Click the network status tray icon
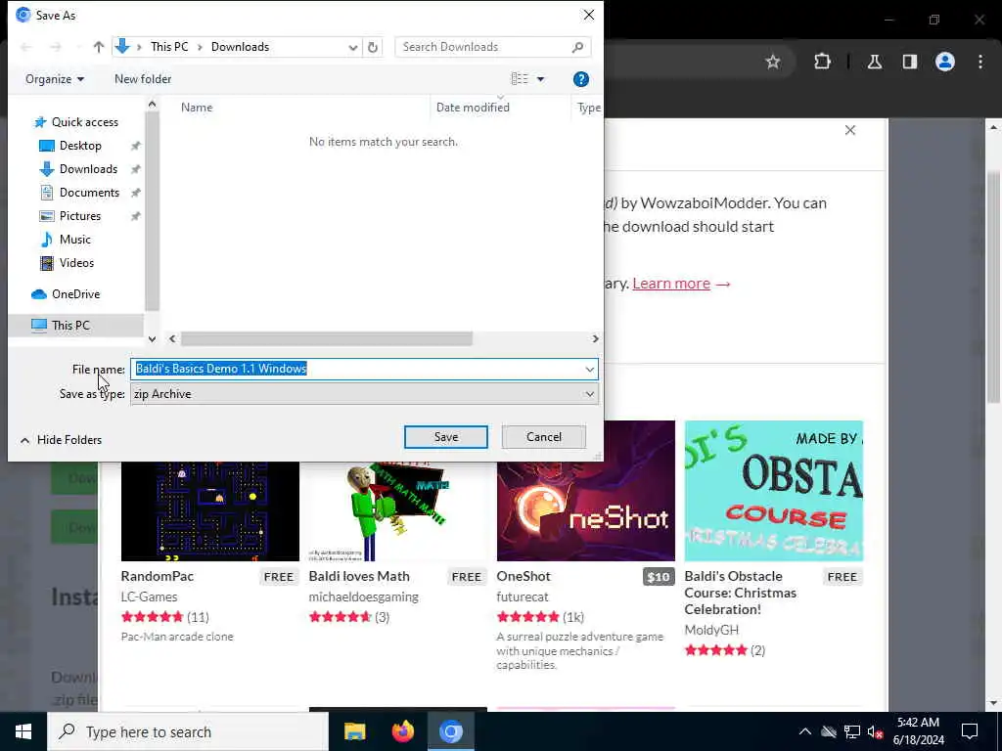This screenshot has height=751, width=1002. click(x=852, y=731)
